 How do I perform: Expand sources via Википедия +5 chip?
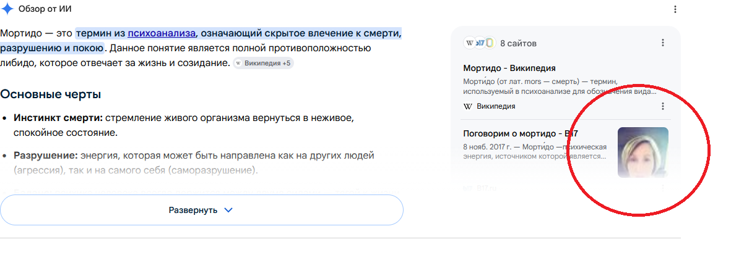pyautogui.click(x=264, y=63)
